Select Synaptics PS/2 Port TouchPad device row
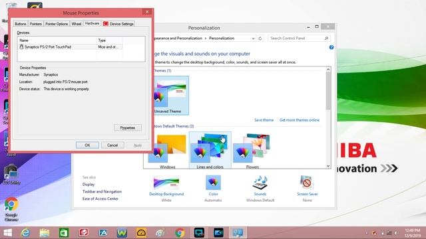This screenshot has width=426, height=239. point(70,47)
